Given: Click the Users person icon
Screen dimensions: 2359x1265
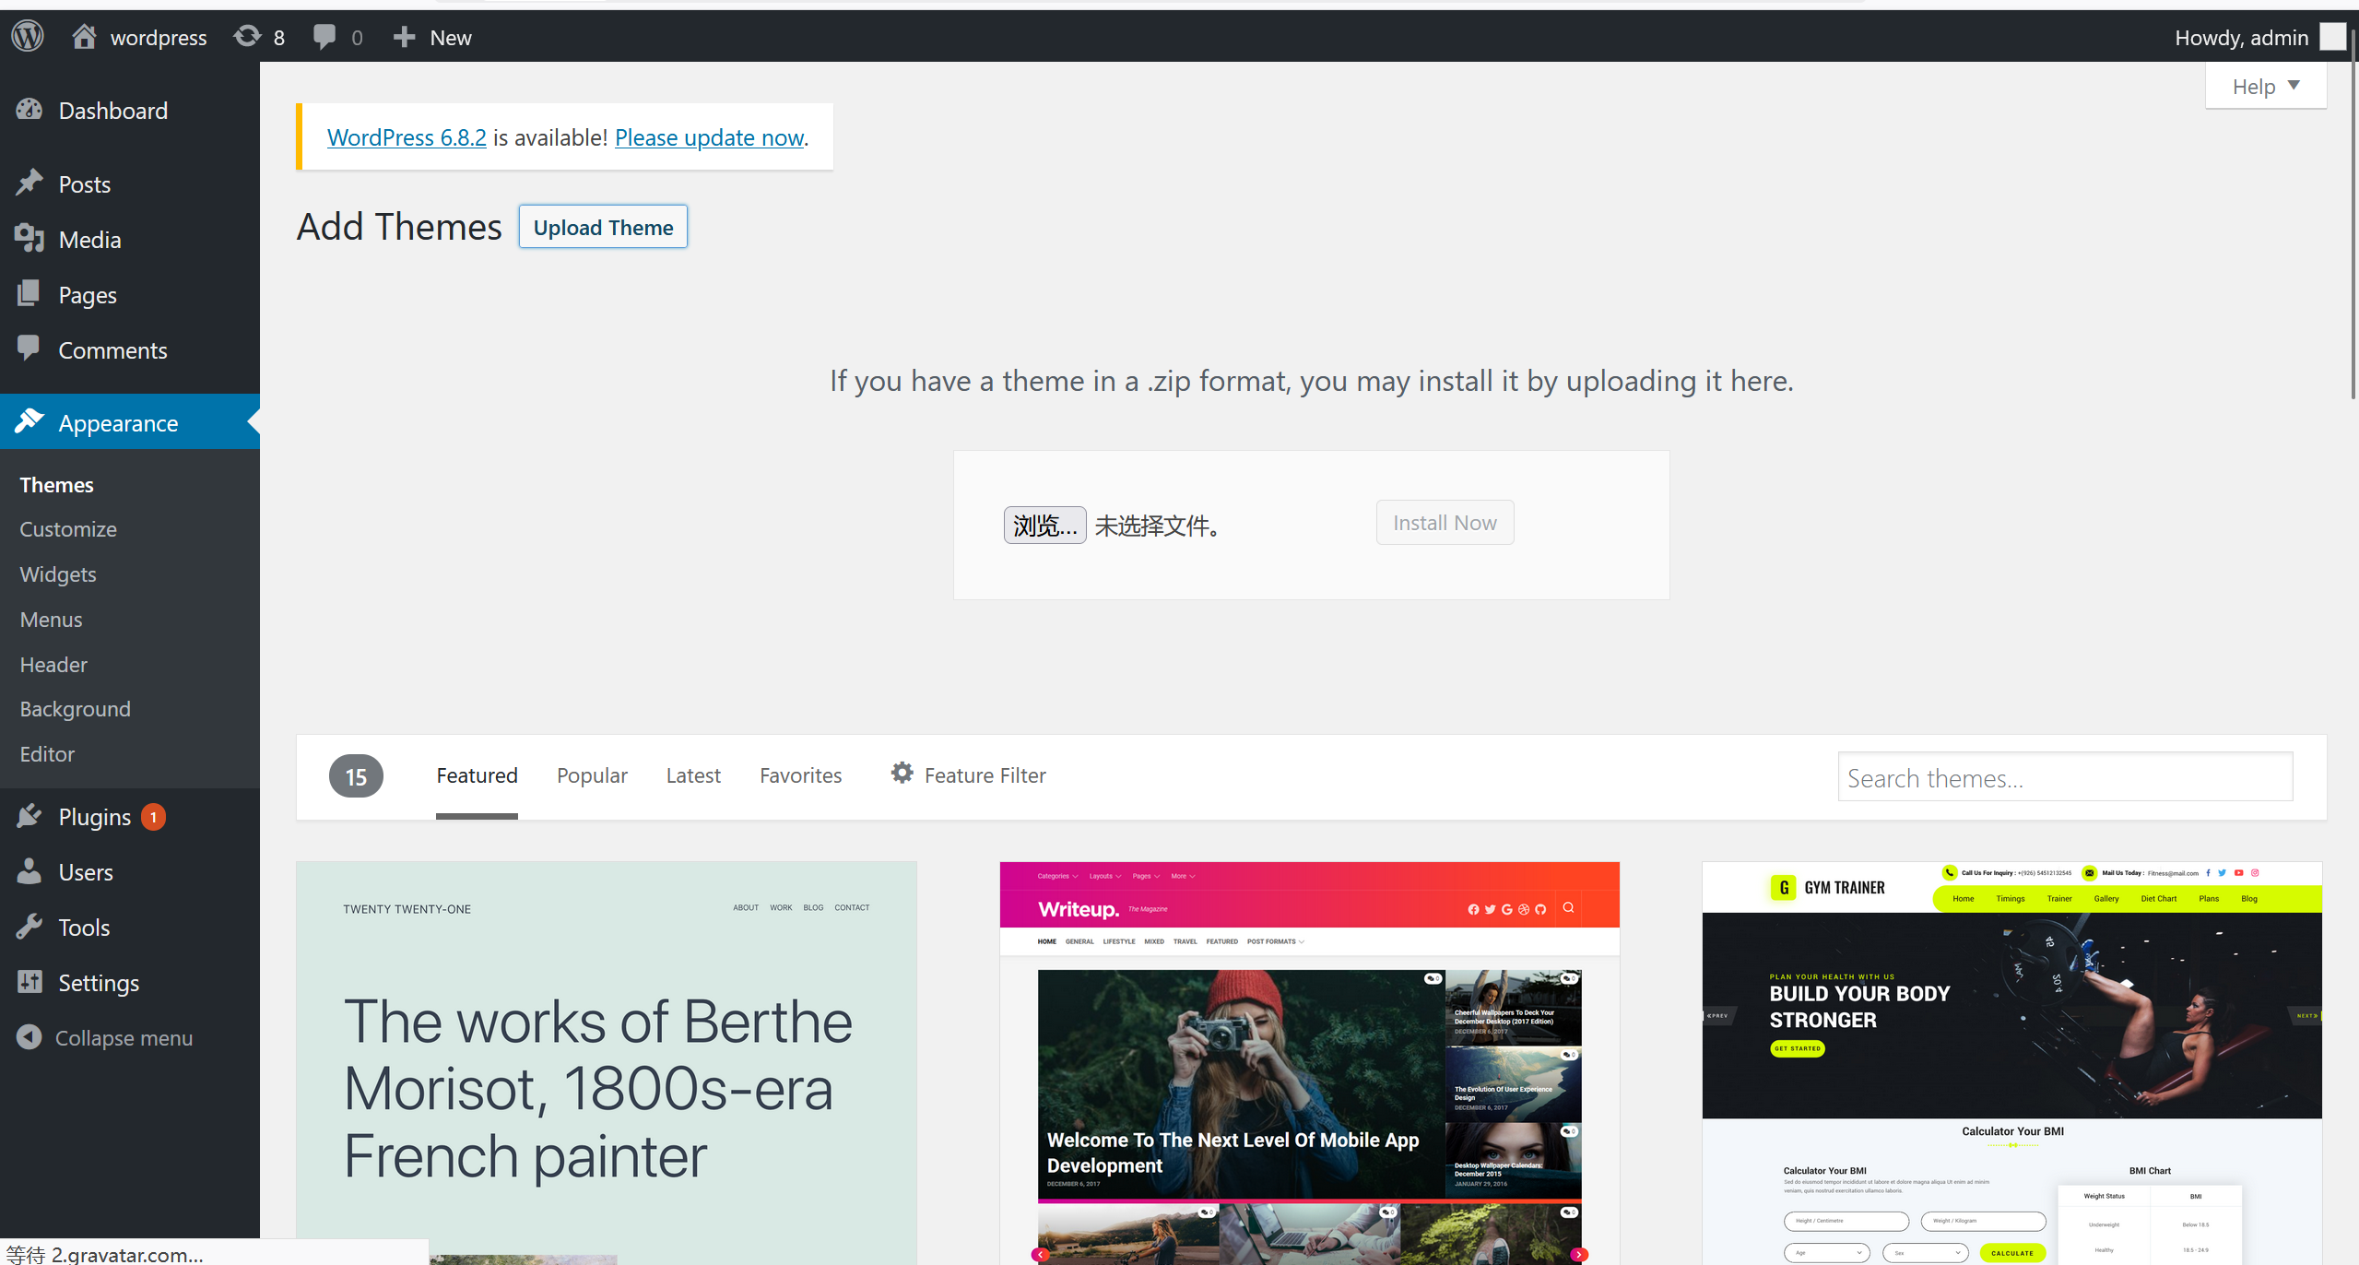Looking at the screenshot, I should point(29,871).
